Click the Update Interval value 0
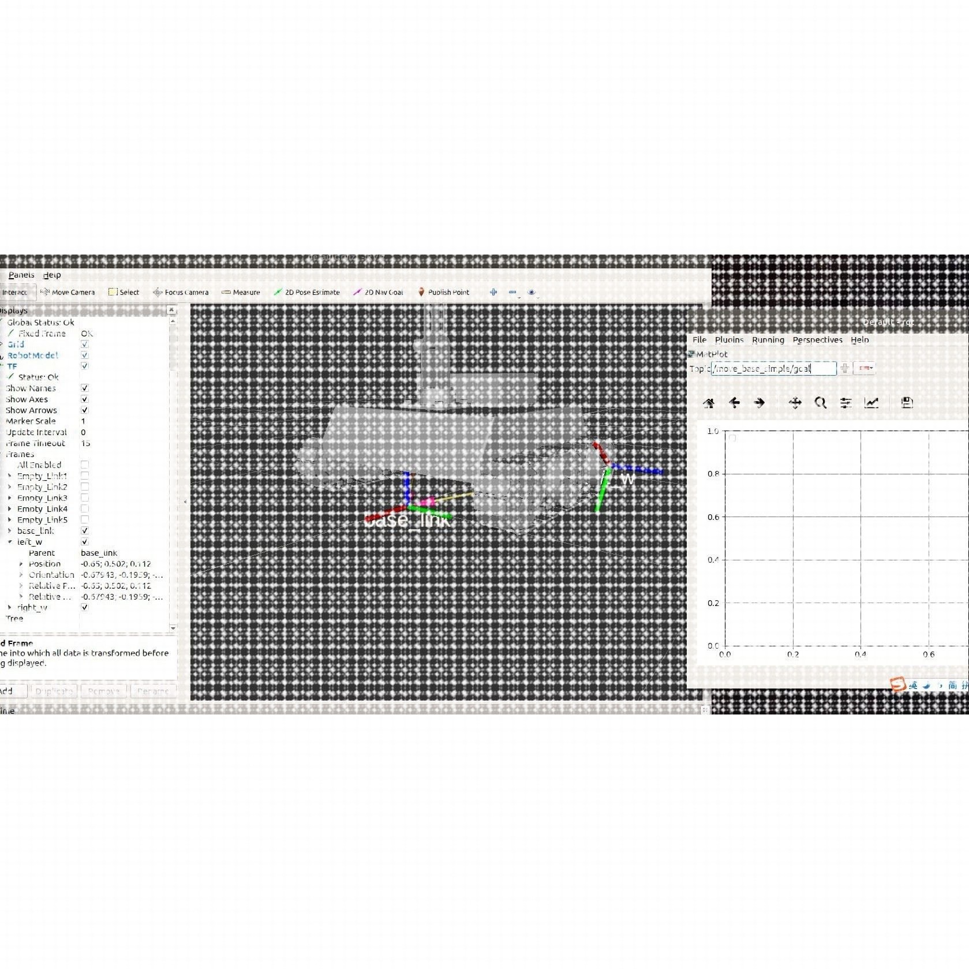The width and height of the screenshot is (969, 969). [x=83, y=432]
